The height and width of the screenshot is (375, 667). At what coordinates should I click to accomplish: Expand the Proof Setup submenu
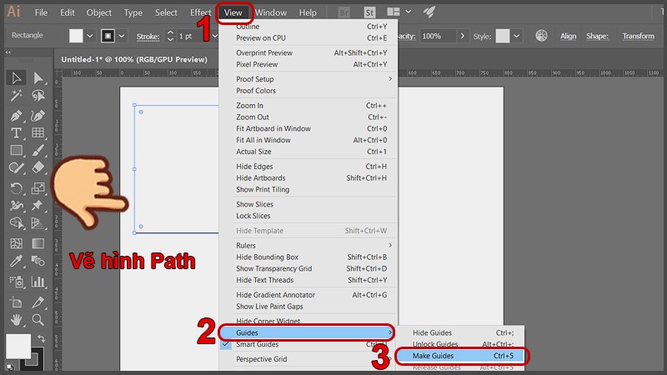click(x=308, y=79)
